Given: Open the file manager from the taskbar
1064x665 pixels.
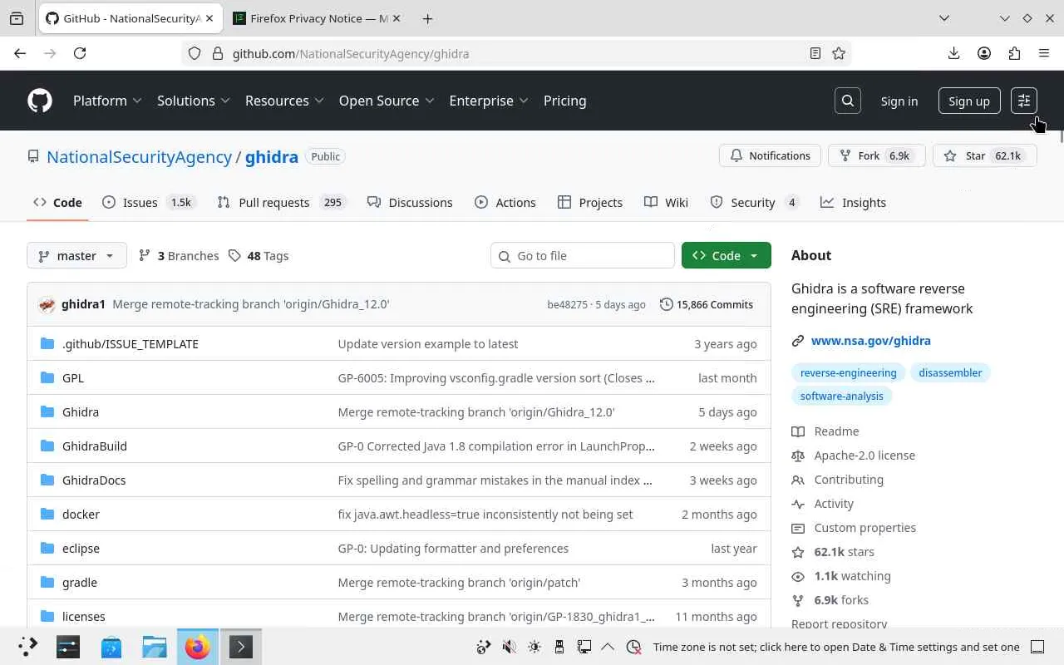Looking at the screenshot, I should tap(155, 647).
